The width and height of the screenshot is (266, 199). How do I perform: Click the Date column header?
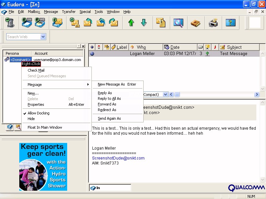pyautogui.click(x=180, y=47)
